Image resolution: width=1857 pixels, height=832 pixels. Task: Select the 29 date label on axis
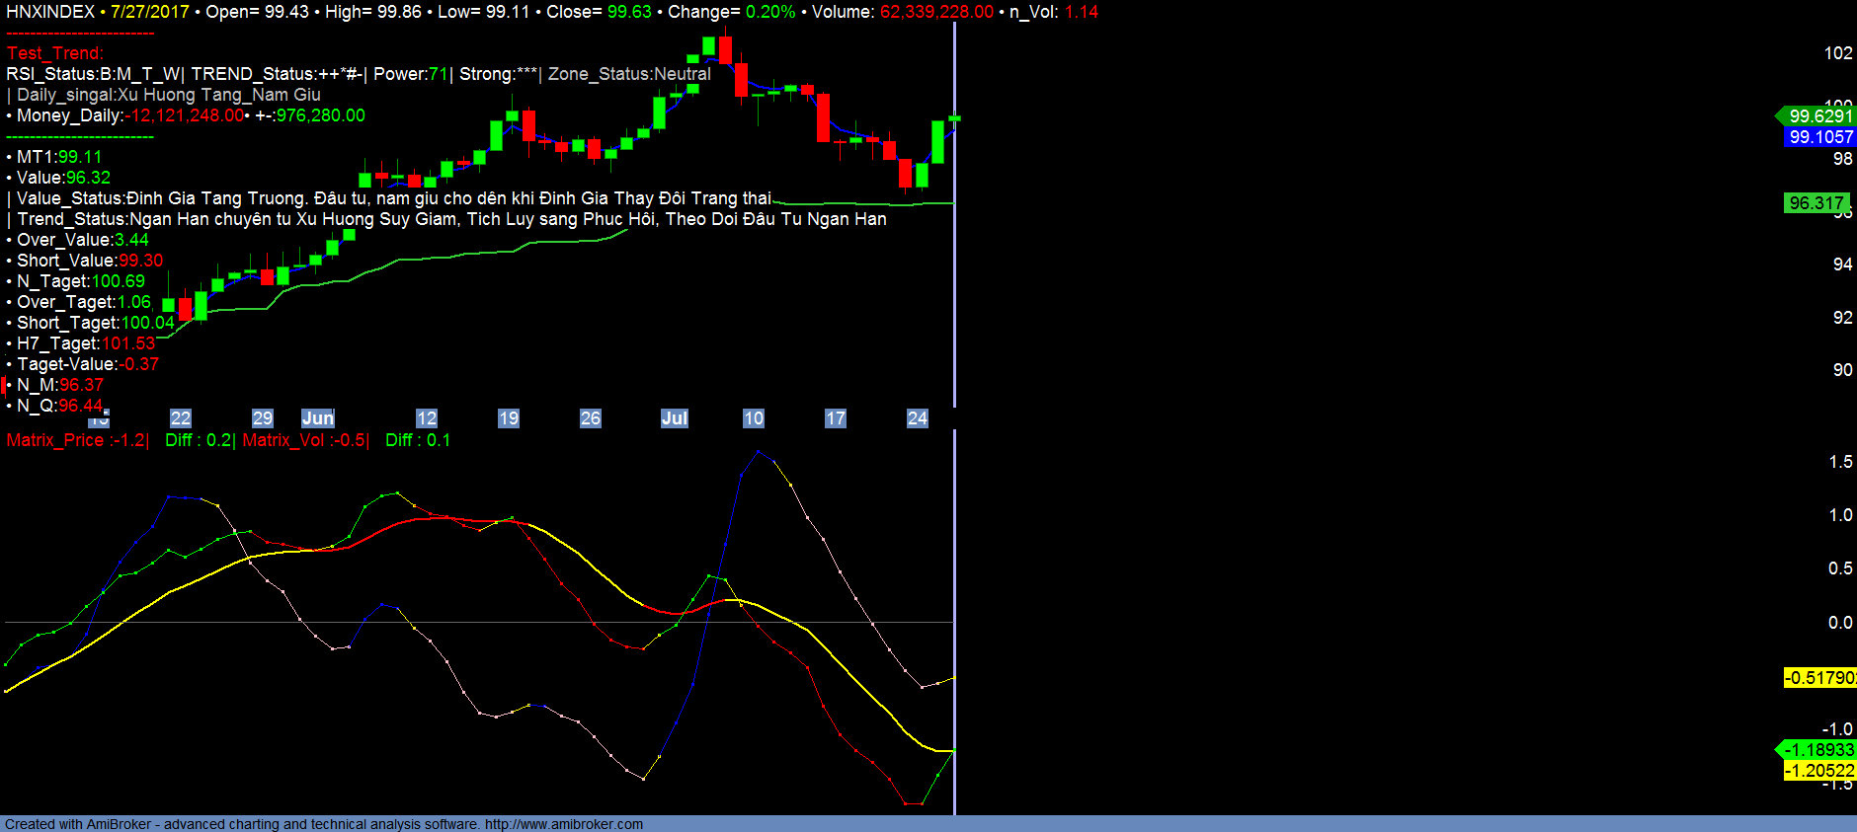(x=263, y=418)
